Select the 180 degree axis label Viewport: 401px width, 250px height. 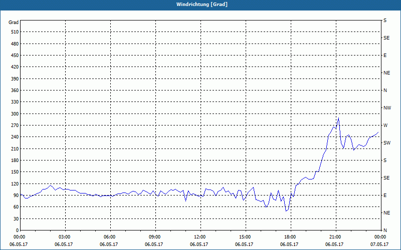click(15, 160)
